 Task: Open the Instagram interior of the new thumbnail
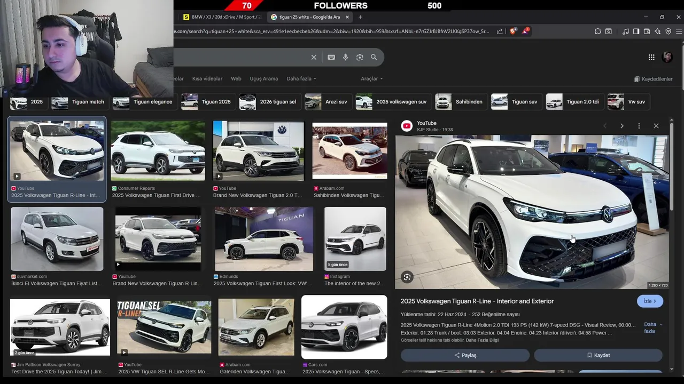(x=355, y=239)
